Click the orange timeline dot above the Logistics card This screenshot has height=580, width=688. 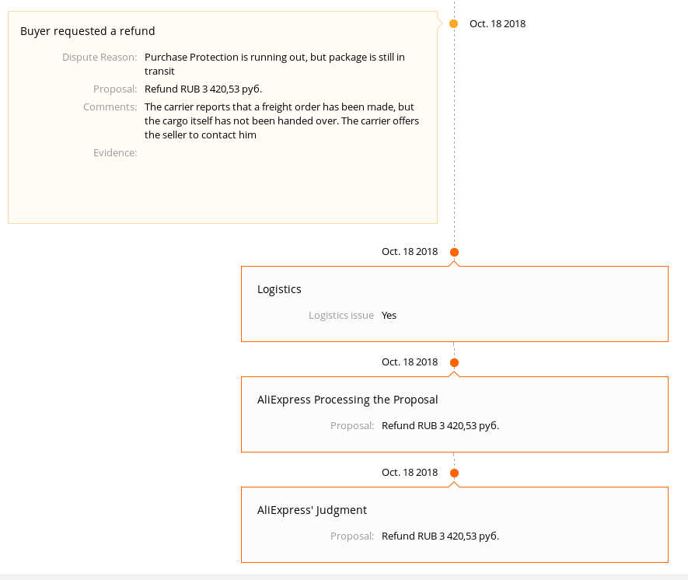(x=454, y=252)
